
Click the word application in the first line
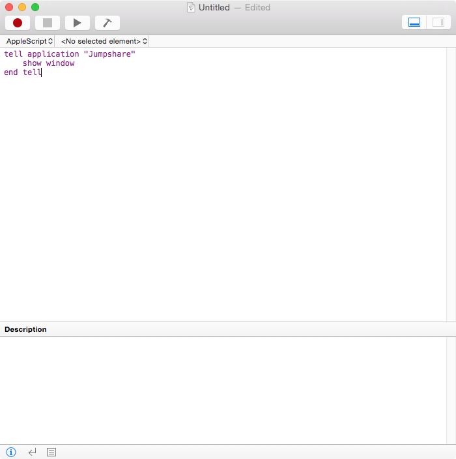53,54
